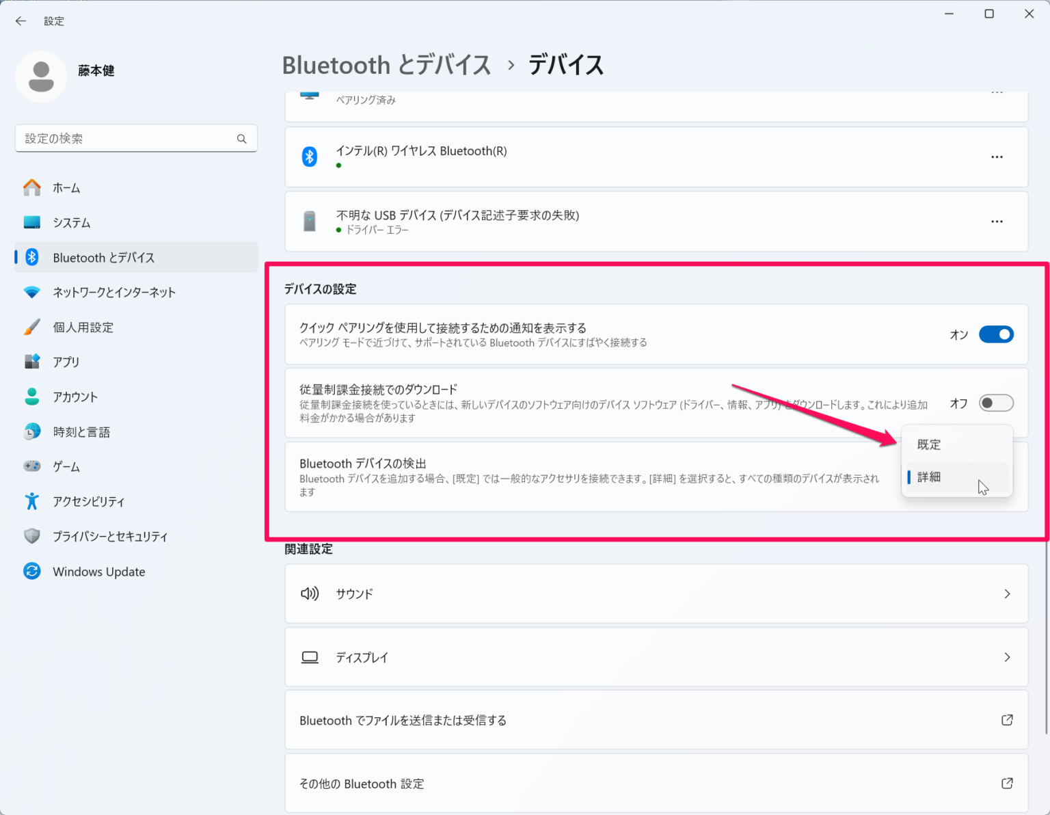Screen dimensions: 1050x815
Task: Disable クイック ペアリング notifications toggle
Action: click(x=996, y=334)
